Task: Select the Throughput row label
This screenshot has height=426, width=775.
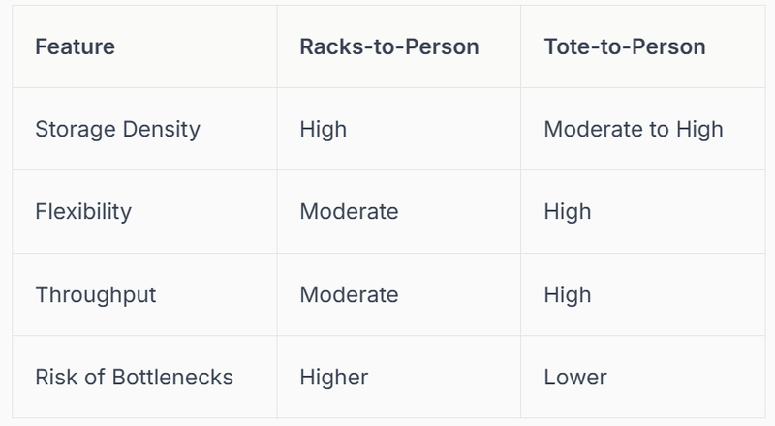Action: (95, 294)
